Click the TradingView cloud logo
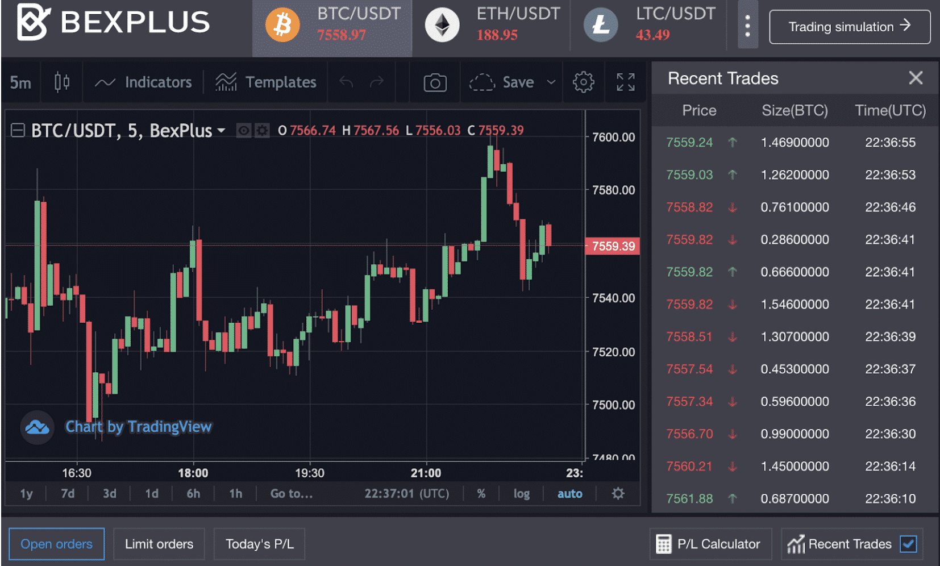Screen dimensions: 940x566 (x=38, y=427)
